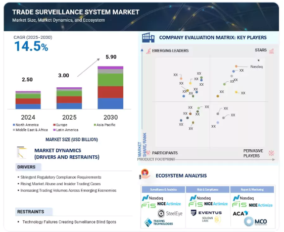
Task: Click the "ECOSYSTEM ANALYSIS" heading
Action: coord(181,176)
